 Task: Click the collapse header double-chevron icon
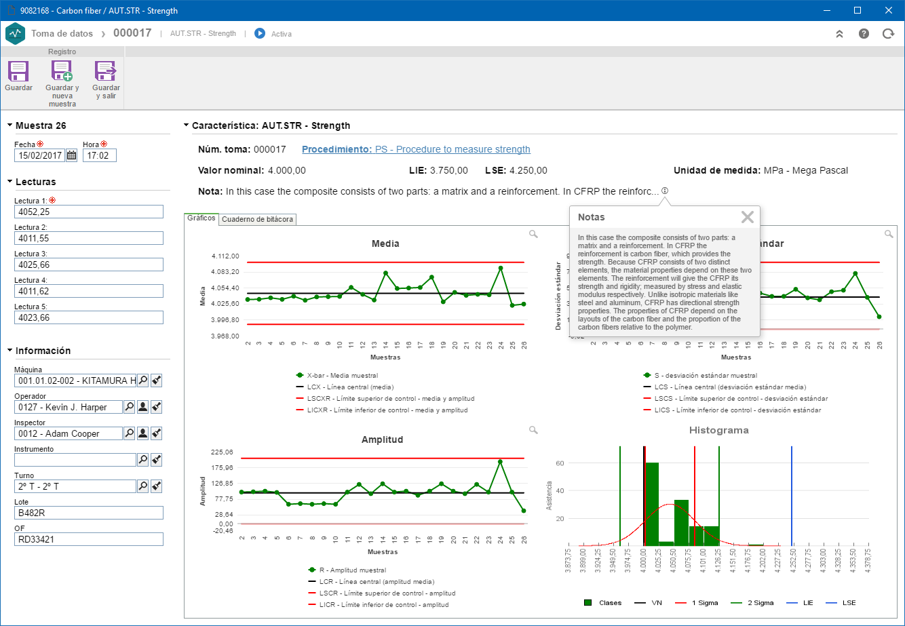point(839,33)
